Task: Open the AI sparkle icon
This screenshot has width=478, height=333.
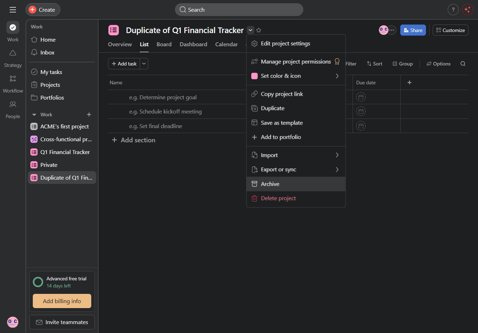Action: (467, 10)
